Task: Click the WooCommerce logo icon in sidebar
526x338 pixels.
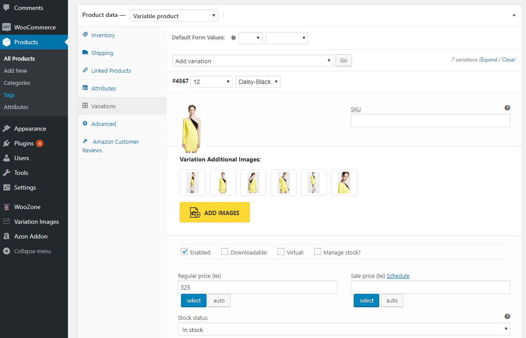Action: click(6, 27)
